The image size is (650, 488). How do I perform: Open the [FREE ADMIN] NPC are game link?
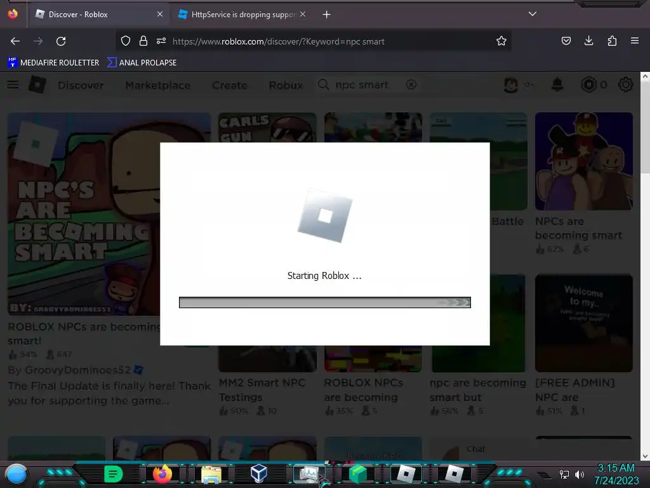[575, 390]
